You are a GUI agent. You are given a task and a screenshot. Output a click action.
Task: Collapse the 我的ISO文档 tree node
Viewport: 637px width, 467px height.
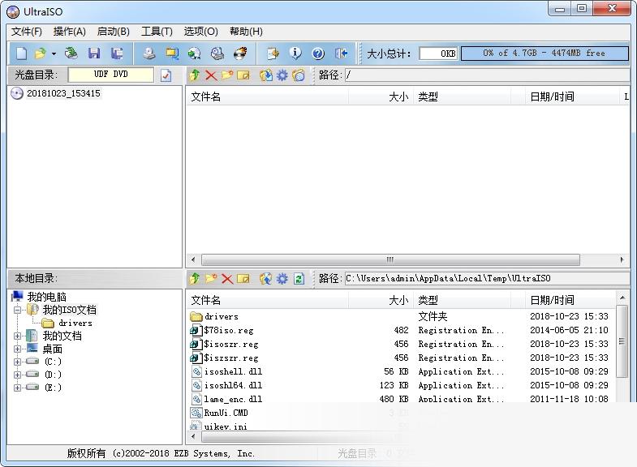(x=18, y=310)
